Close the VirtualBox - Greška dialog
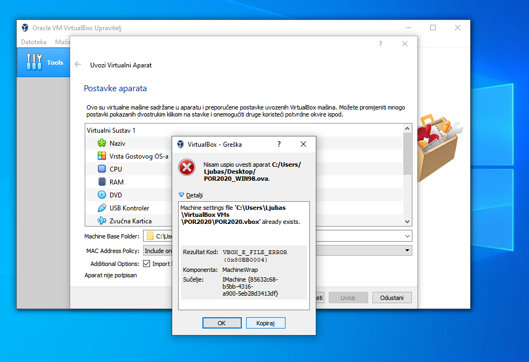The width and height of the screenshot is (529, 362). point(303,144)
